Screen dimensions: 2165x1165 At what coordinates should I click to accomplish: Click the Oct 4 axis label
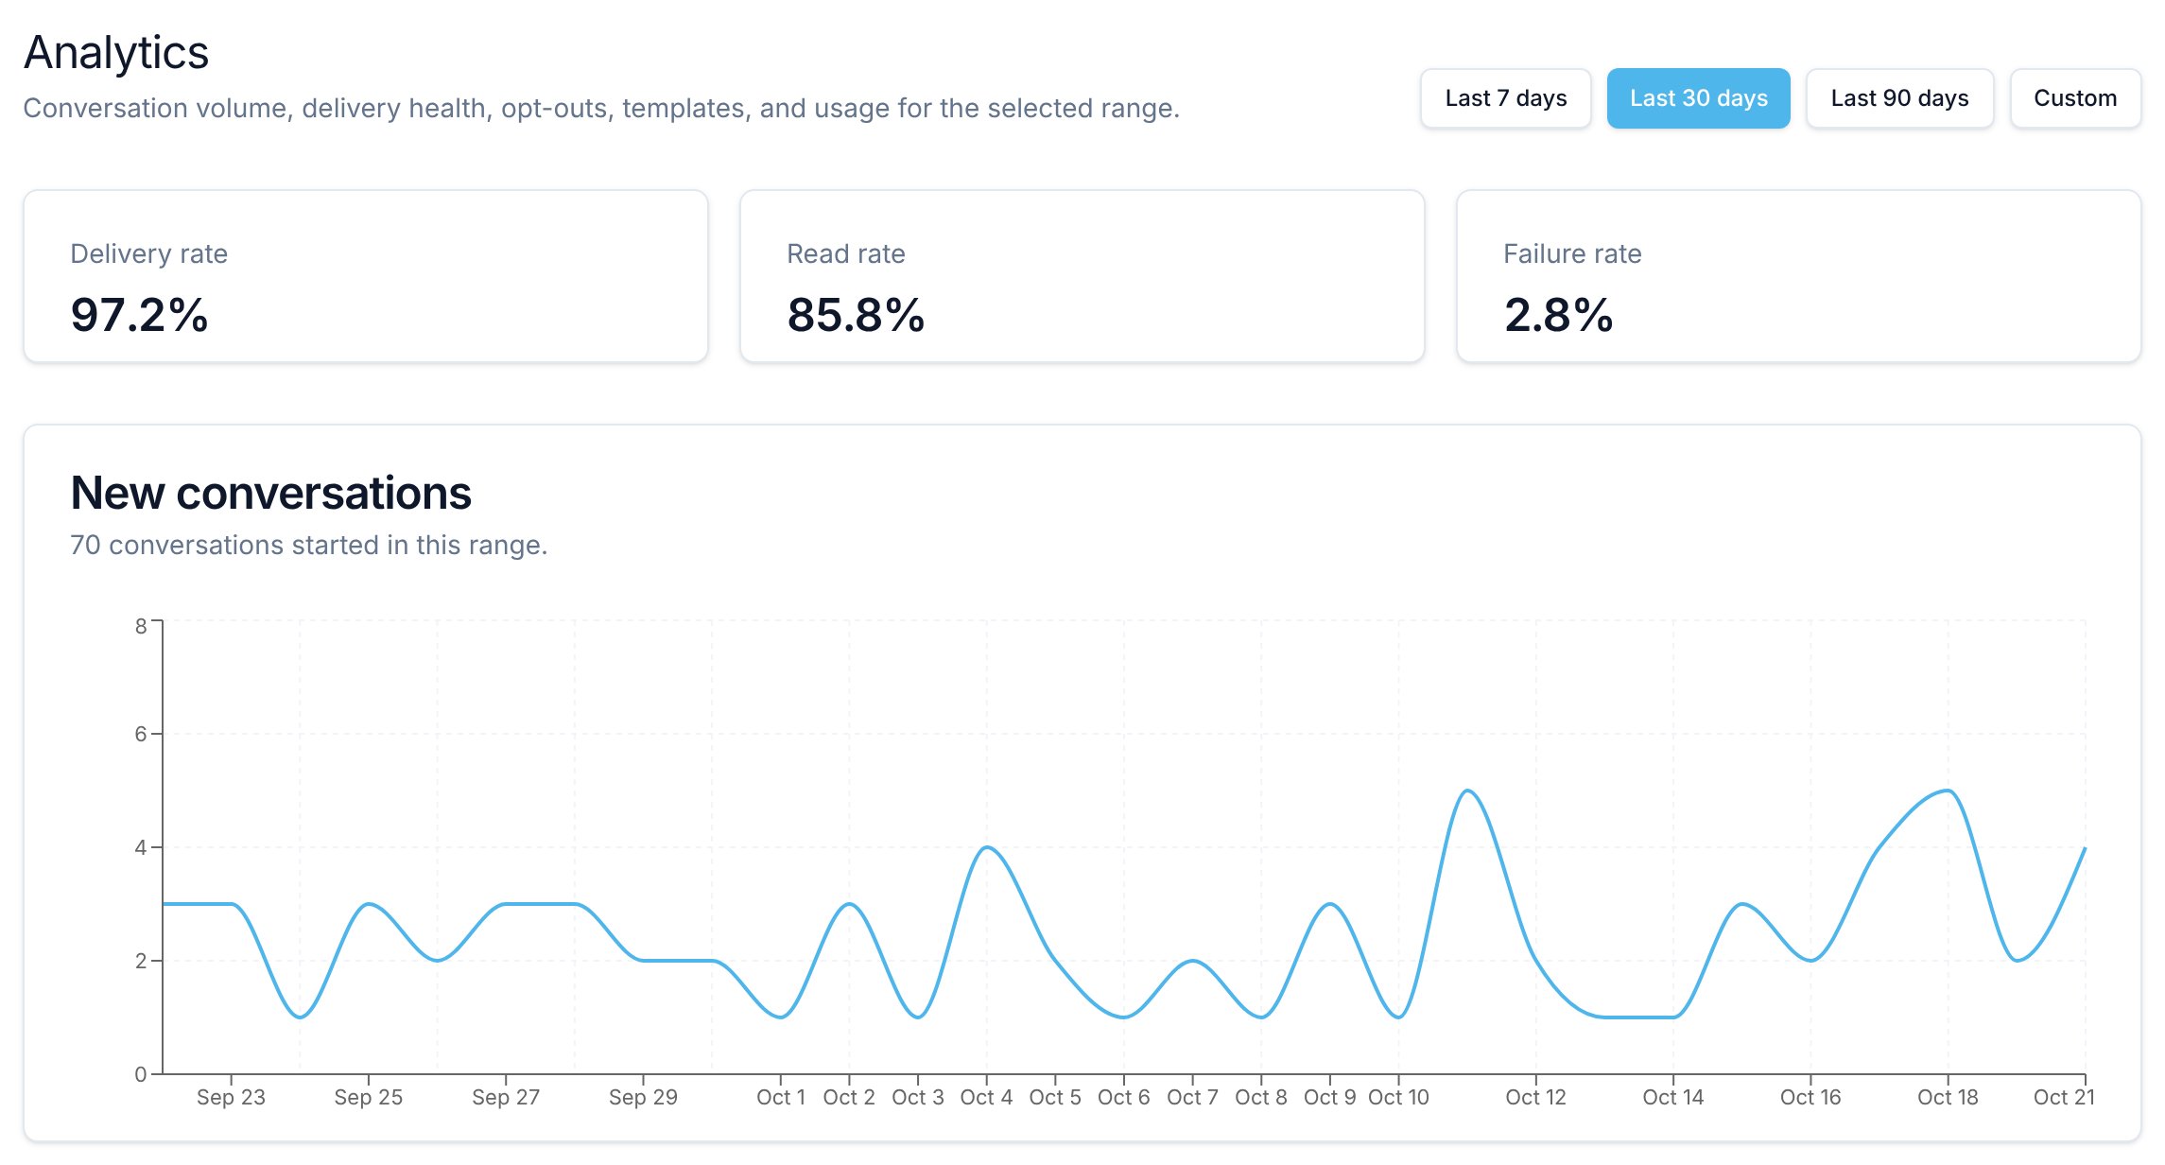pyautogui.click(x=986, y=1097)
